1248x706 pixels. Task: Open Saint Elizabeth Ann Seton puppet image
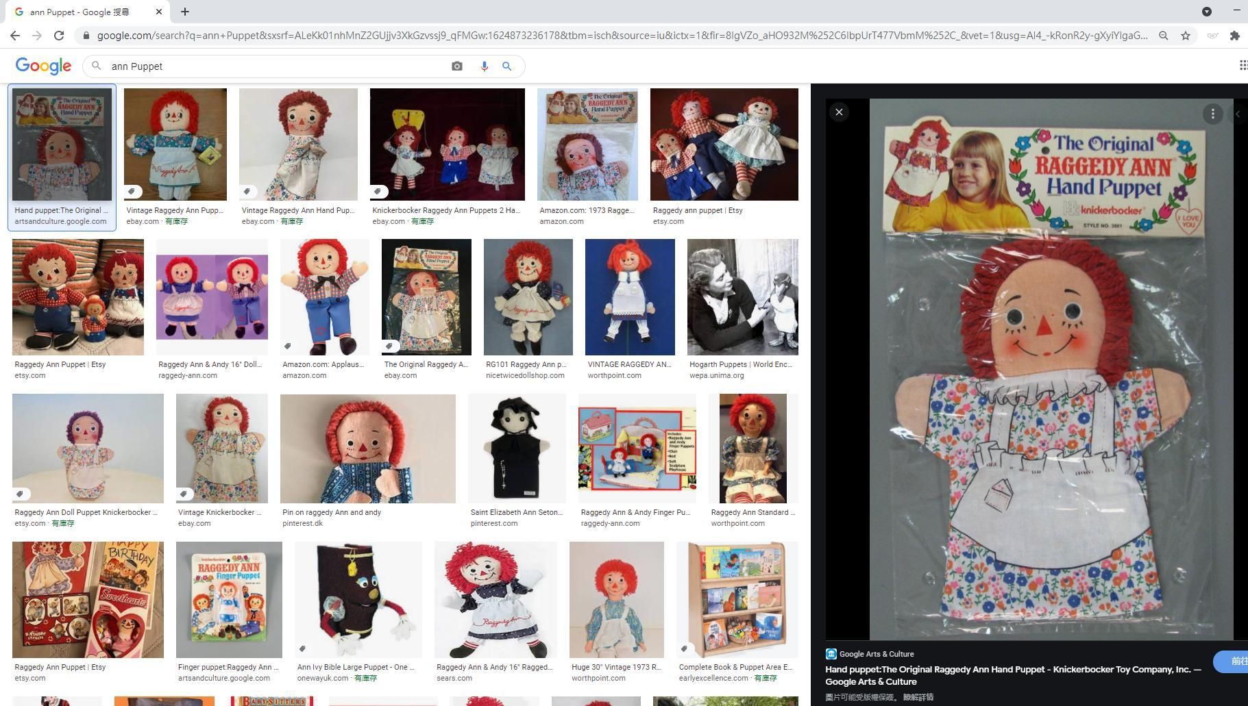(517, 449)
